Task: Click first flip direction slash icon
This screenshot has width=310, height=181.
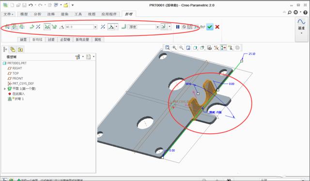Action: click(38, 27)
